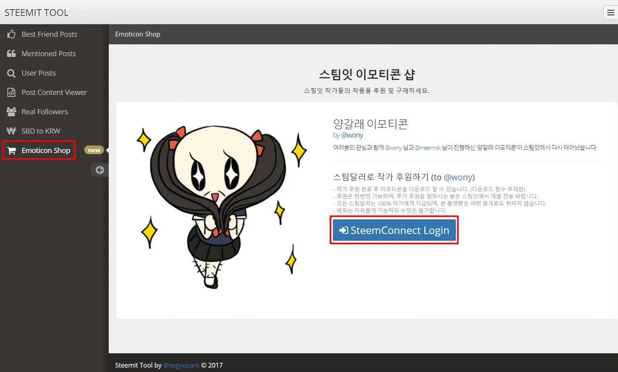The height and width of the screenshot is (372, 618).
Task: Click the note starting with 모든 스팀달러는 100%
Action: click(x=440, y=204)
